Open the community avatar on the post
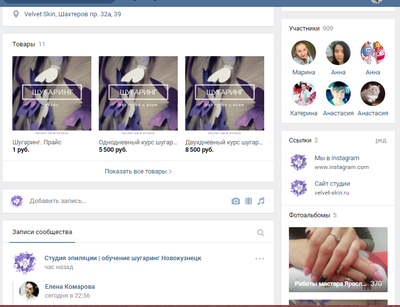Viewport: 400px width, 307px height. point(25,263)
